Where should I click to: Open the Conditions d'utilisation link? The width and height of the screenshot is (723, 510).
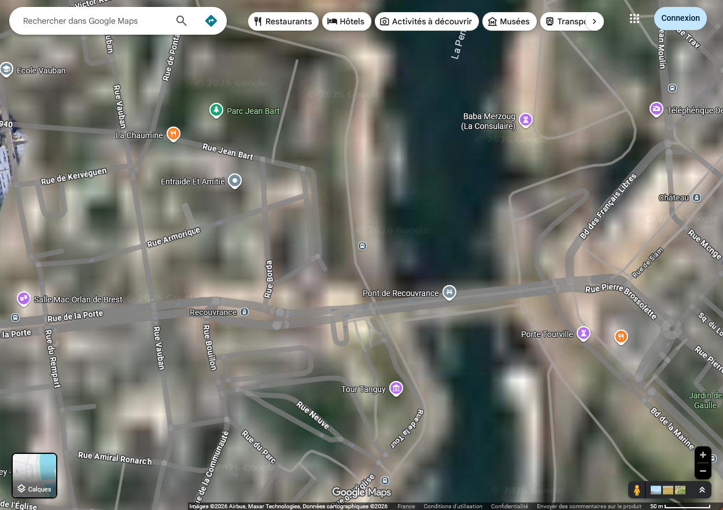[453, 507]
